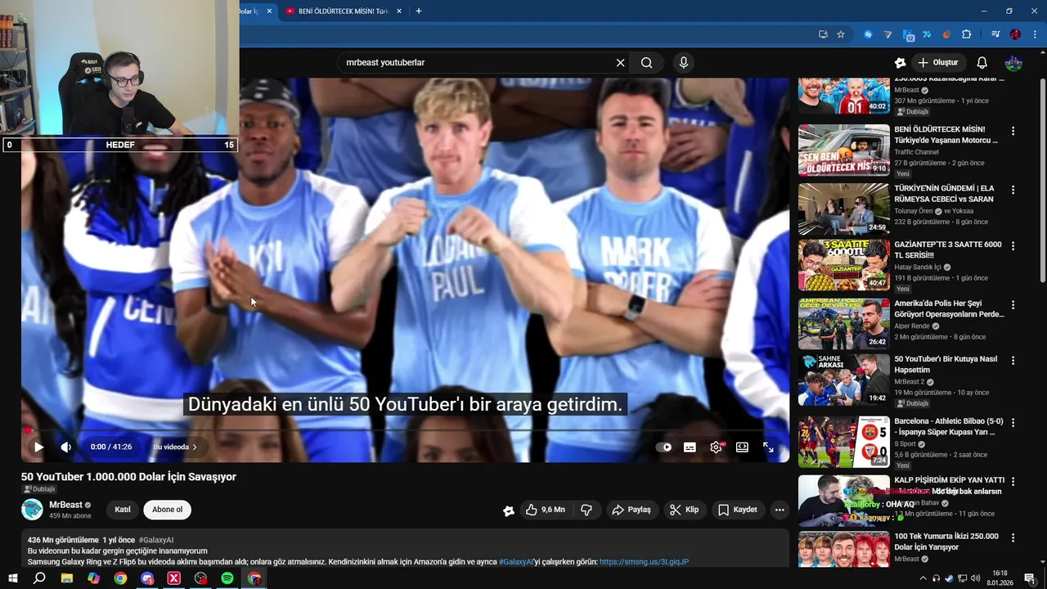The width and height of the screenshot is (1047, 589).
Task: Open options for GAZİANTEP'TE 3 SAATTE video
Action: [x=1013, y=245]
